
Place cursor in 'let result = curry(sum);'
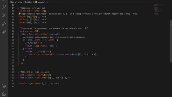tap(32, 11)
